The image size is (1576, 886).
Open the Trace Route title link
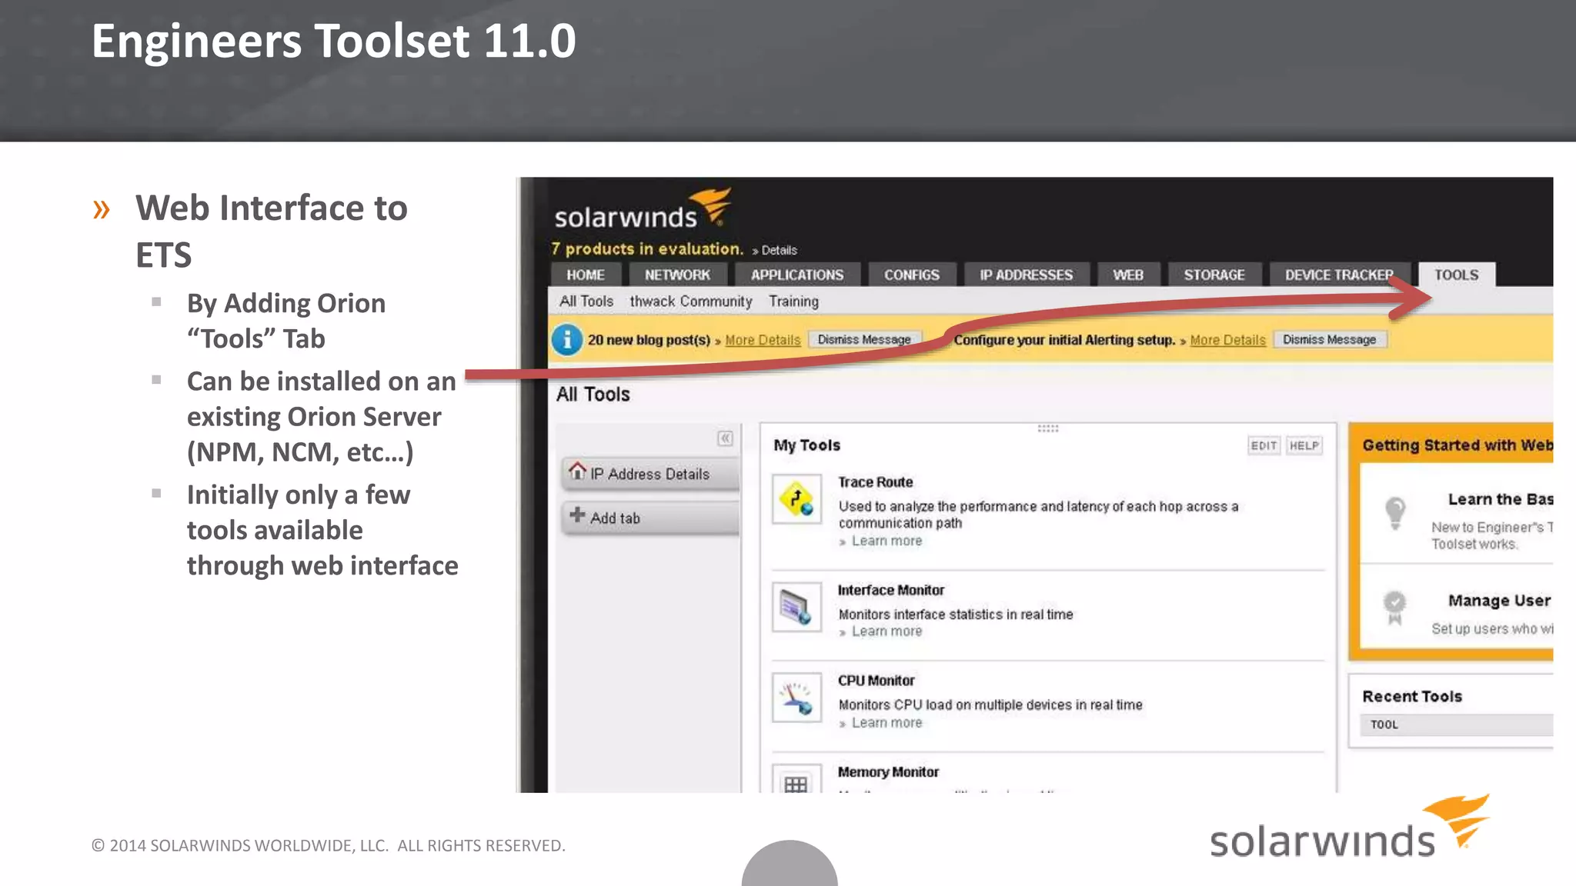(x=876, y=482)
